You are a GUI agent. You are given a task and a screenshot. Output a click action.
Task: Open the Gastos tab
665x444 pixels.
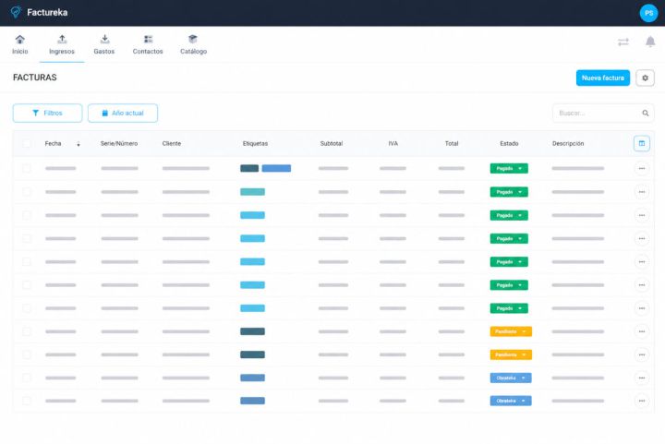coord(104,44)
